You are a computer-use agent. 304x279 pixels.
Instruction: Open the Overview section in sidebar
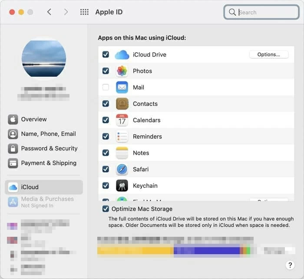[34, 119]
